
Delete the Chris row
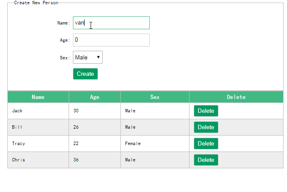click(206, 160)
